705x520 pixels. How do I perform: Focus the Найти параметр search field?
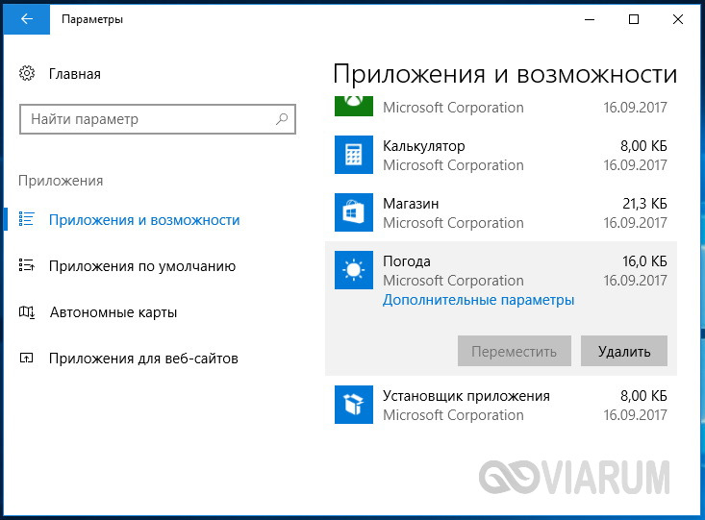click(x=158, y=119)
